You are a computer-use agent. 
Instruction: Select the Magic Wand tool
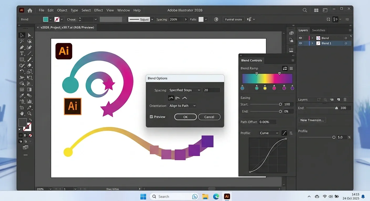pyautogui.click(x=22, y=41)
